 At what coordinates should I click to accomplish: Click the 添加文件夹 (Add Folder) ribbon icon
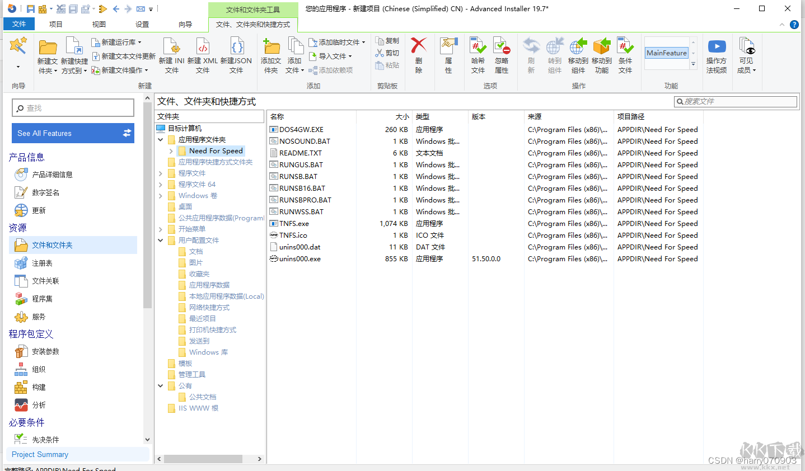click(x=271, y=54)
